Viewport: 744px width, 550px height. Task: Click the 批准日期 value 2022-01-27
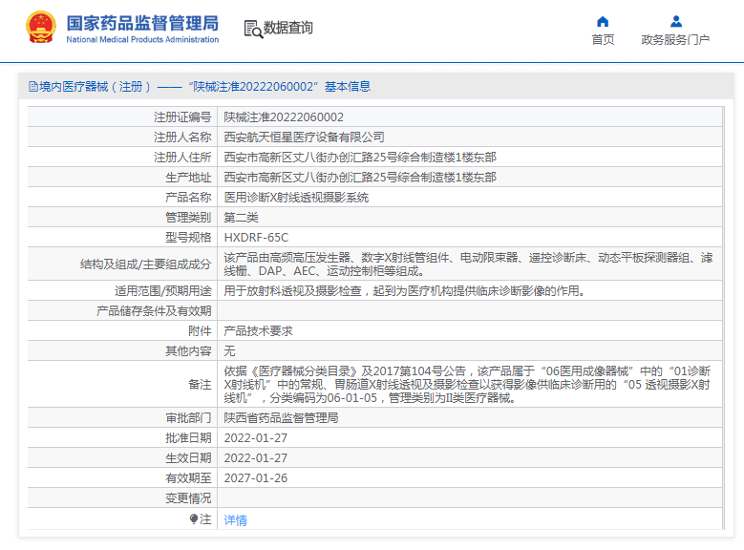click(x=256, y=438)
